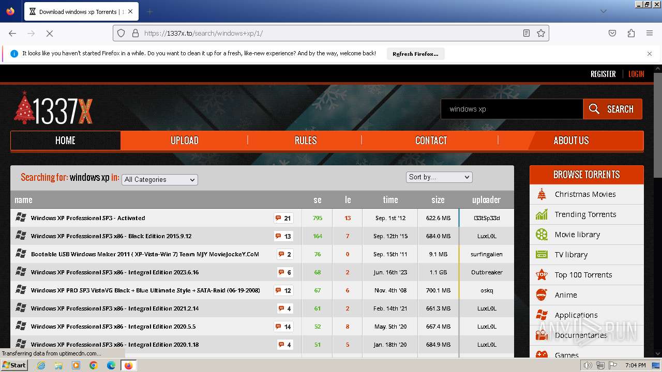Edit the windows xp search field
The image size is (662, 372).
tap(512, 109)
